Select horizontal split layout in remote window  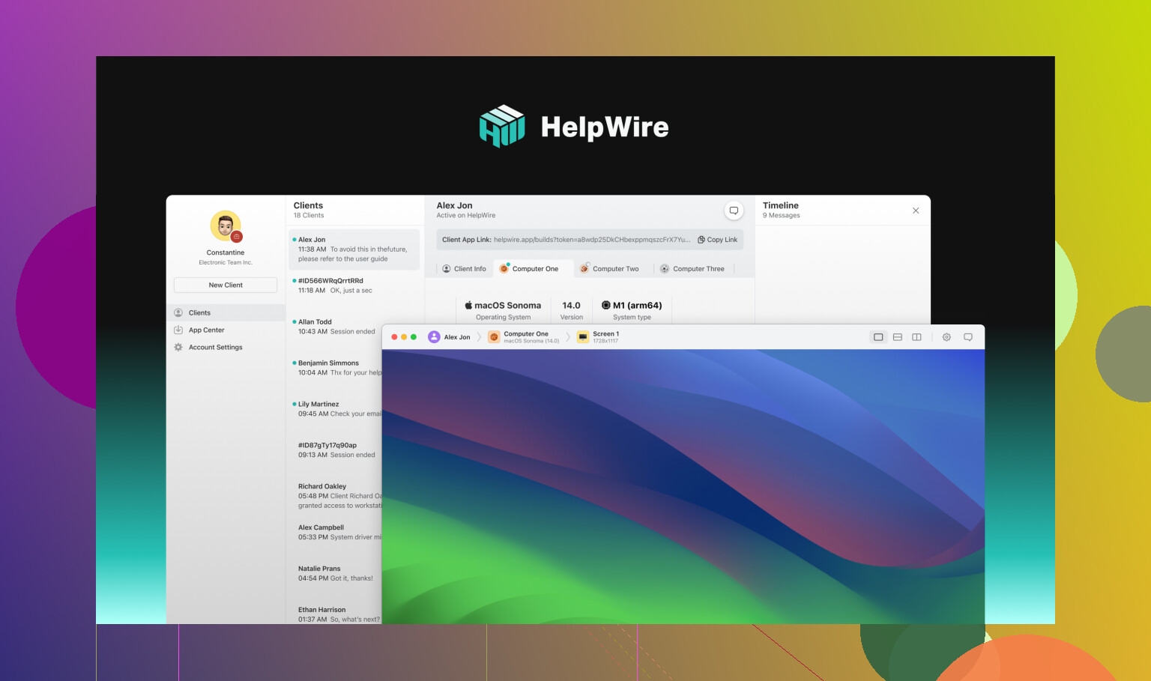click(x=898, y=337)
